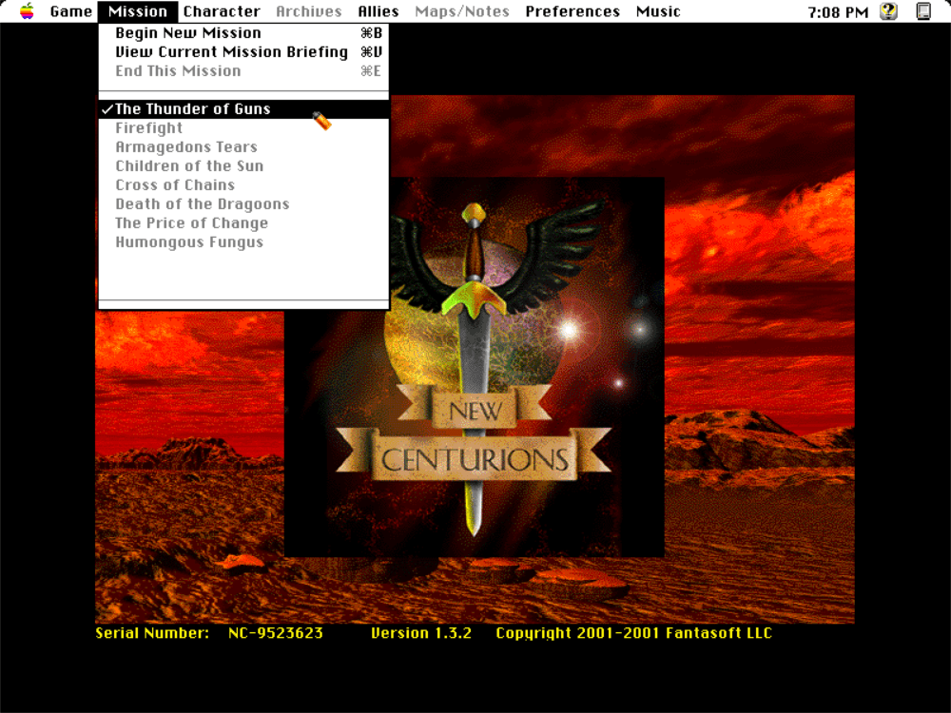Screen dimensions: 951x713
Task: Expand the Allies menu
Action: pos(378,11)
